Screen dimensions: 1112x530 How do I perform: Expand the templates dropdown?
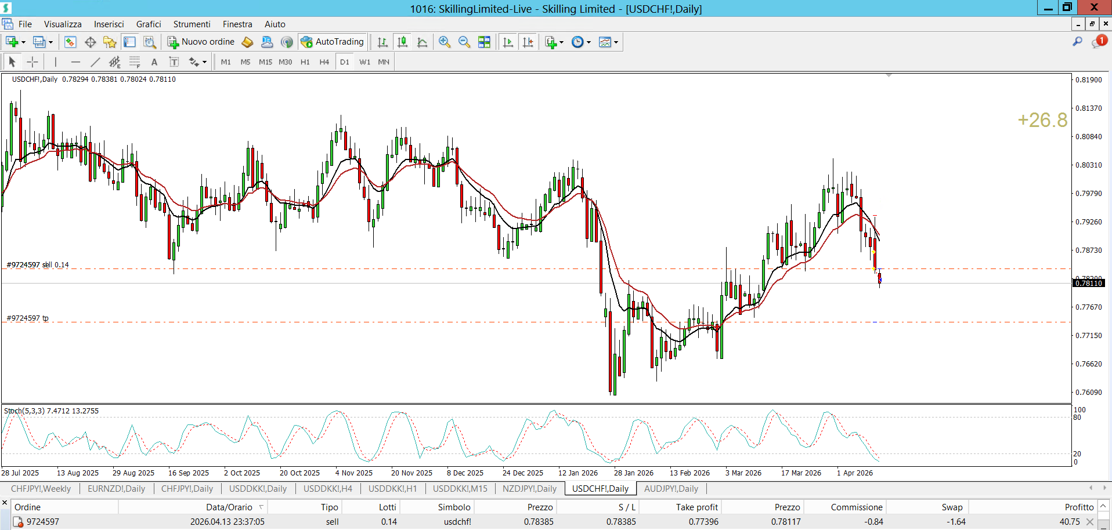click(616, 42)
